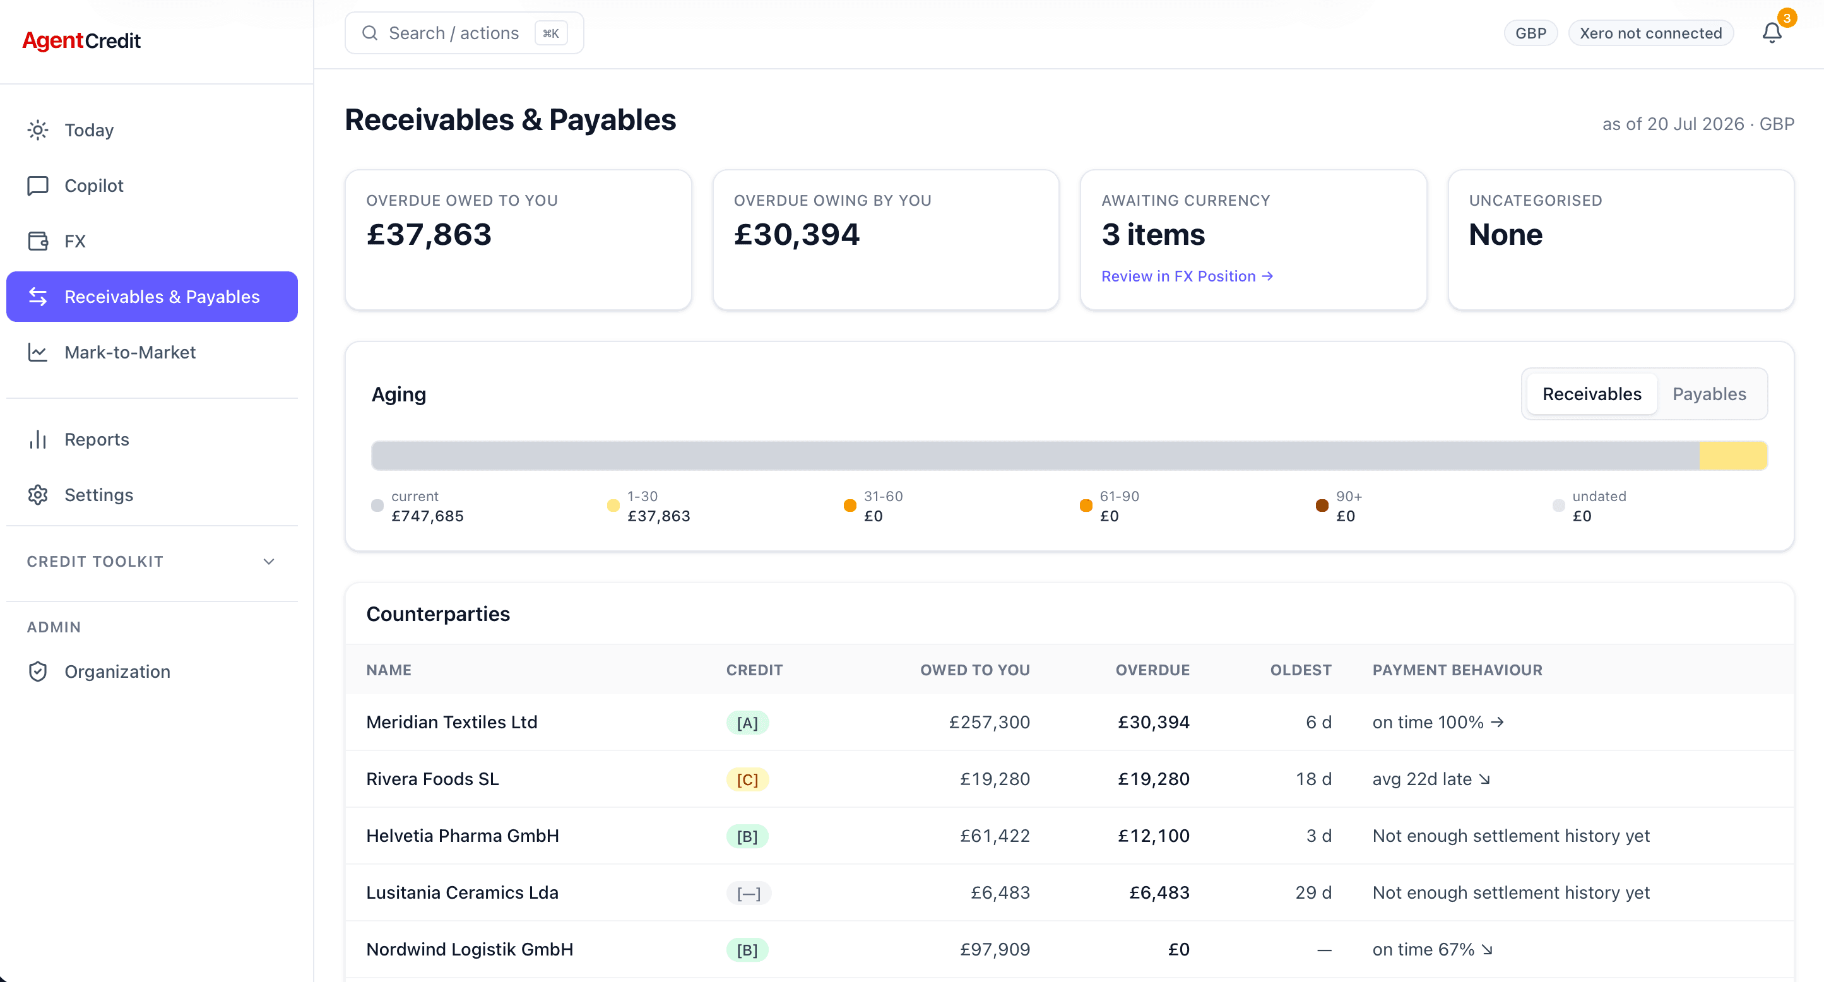Click the grey current segment of aging bar
The height and width of the screenshot is (982, 1824).
[1035, 456]
